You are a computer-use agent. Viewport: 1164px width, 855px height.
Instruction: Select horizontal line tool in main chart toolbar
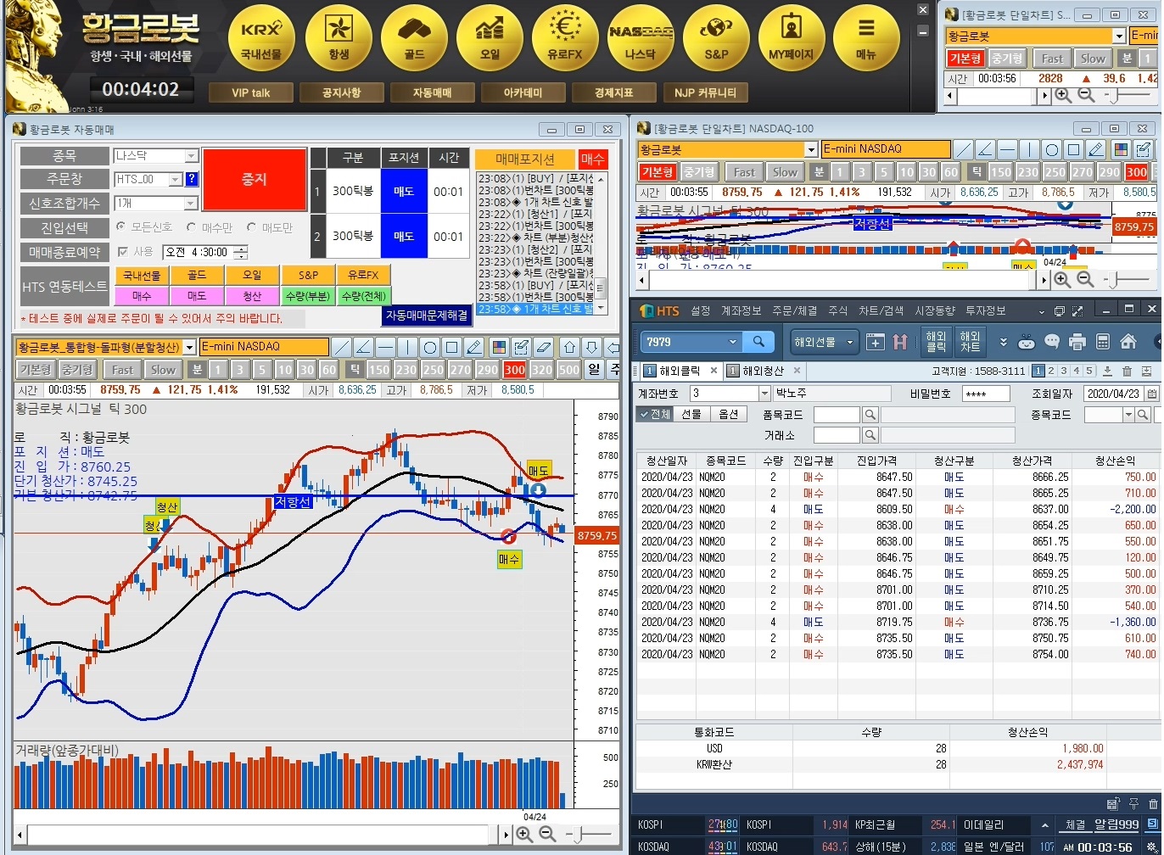click(385, 347)
